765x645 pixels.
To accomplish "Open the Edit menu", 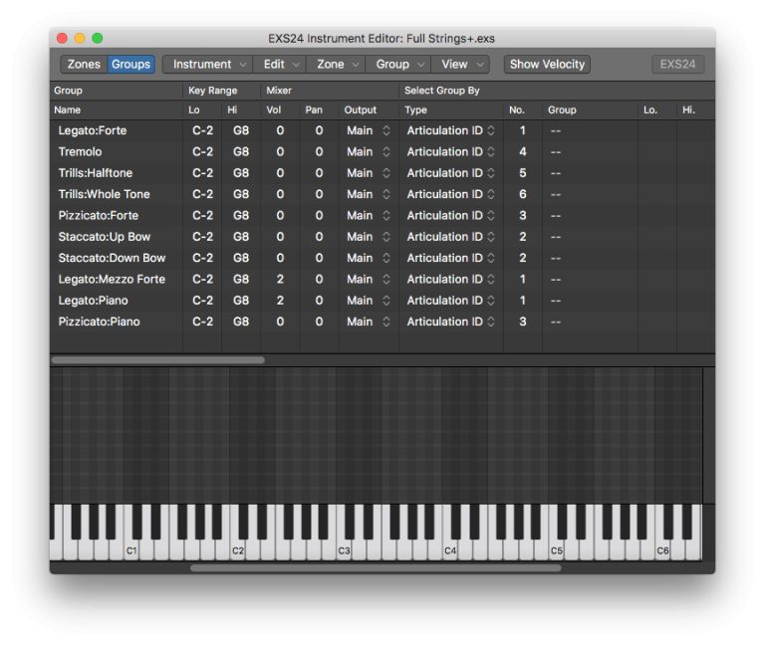I will (x=280, y=65).
